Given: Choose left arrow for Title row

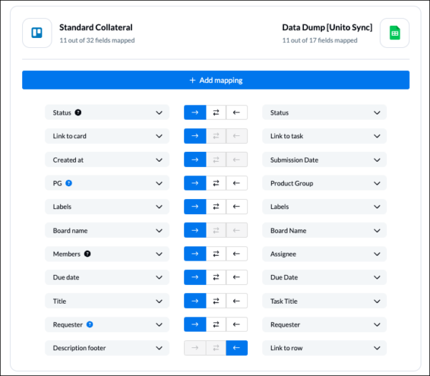Looking at the screenshot, I should click(x=236, y=301).
